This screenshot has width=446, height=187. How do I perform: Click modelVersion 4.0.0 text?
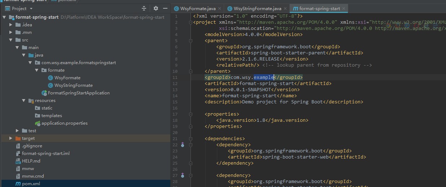tap(252, 35)
